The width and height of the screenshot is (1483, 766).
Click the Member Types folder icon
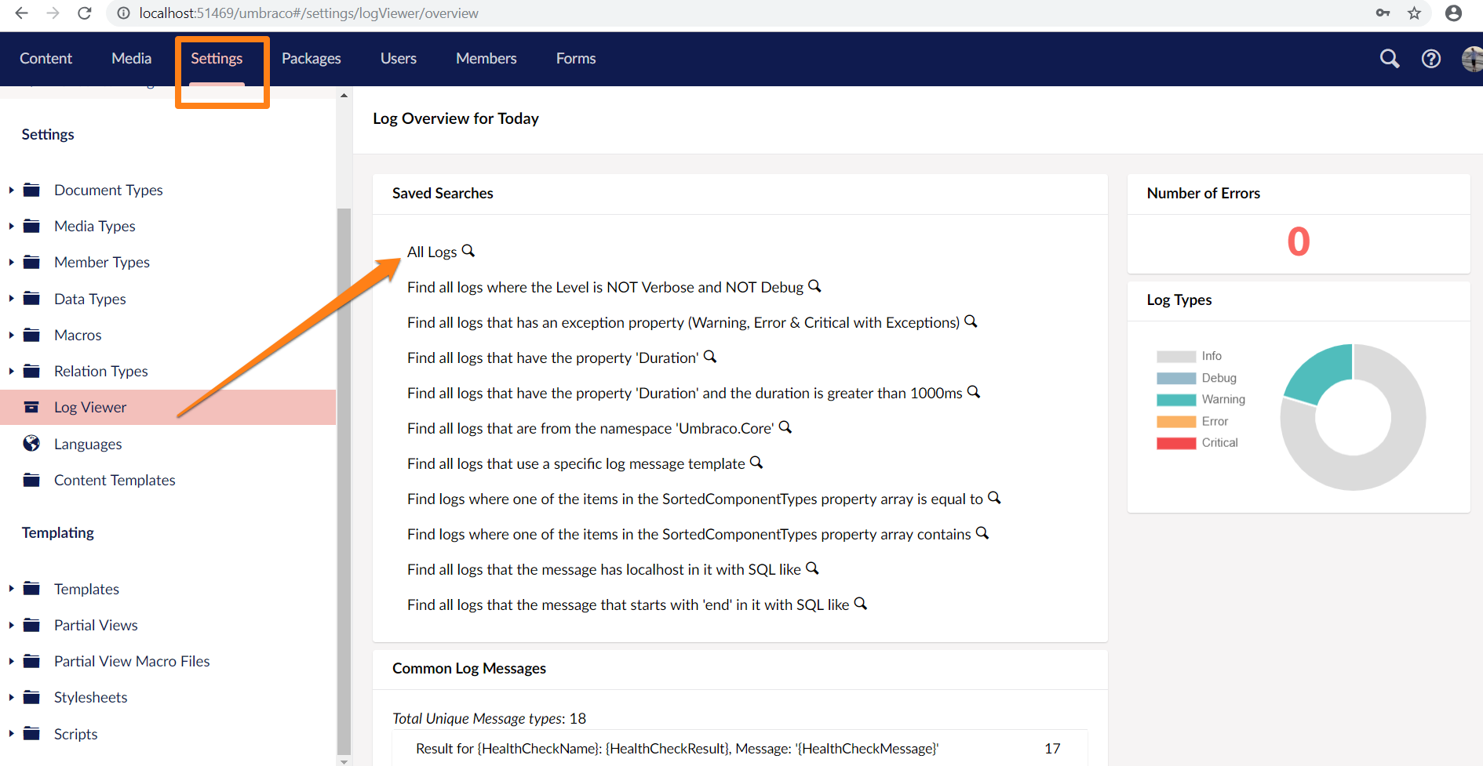pyautogui.click(x=31, y=262)
